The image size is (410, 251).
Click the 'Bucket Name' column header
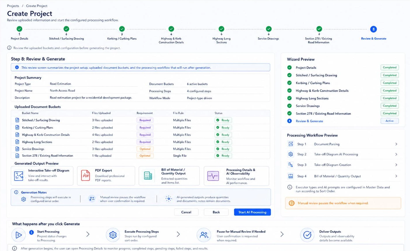[30, 113]
